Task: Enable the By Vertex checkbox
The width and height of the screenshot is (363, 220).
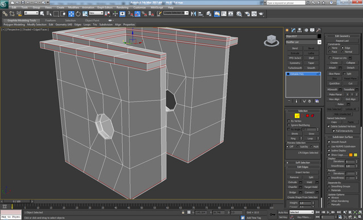Action: (x=289, y=121)
